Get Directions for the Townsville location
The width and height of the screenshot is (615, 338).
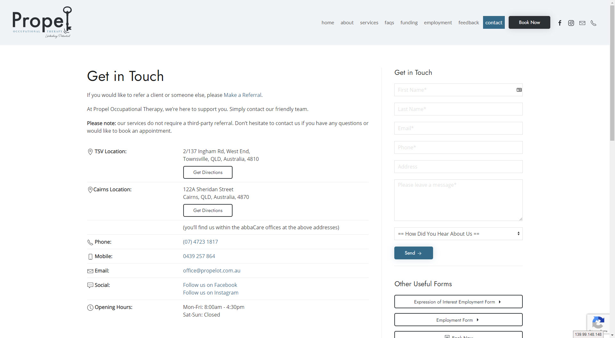click(x=208, y=172)
